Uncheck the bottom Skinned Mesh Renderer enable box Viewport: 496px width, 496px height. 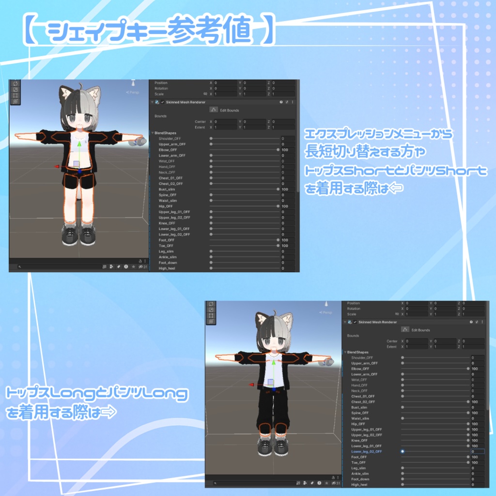click(x=355, y=322)
